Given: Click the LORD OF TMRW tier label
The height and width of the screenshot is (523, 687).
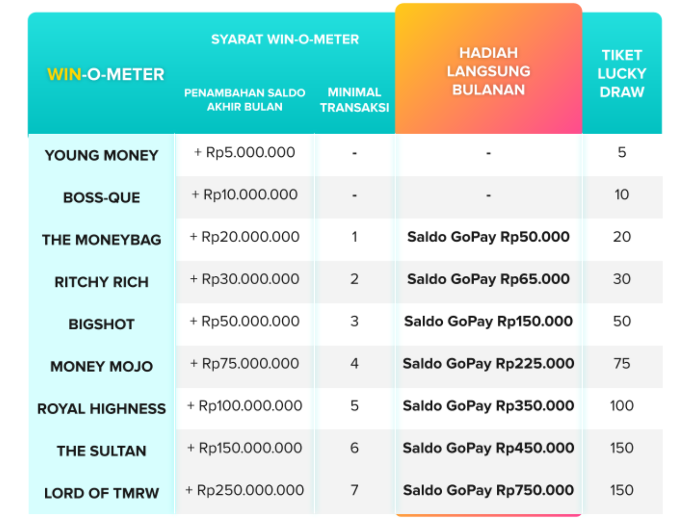Looking at the screenshot, I should (x=101, y=493).
